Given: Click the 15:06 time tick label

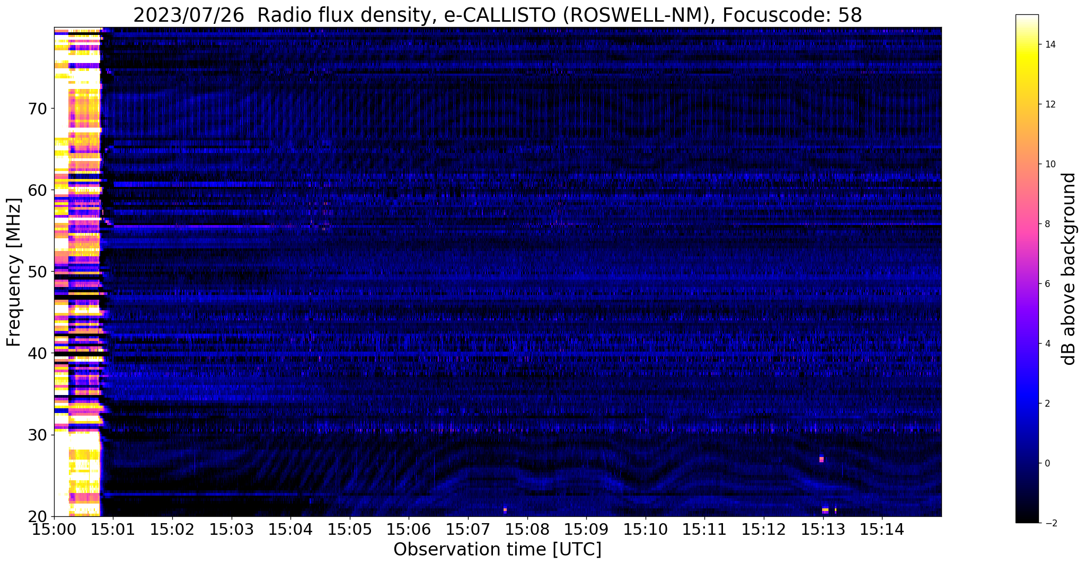Looking at the screenshot, I should (409, 529).
